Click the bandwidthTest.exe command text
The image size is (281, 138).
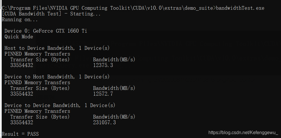pos(240,8)
